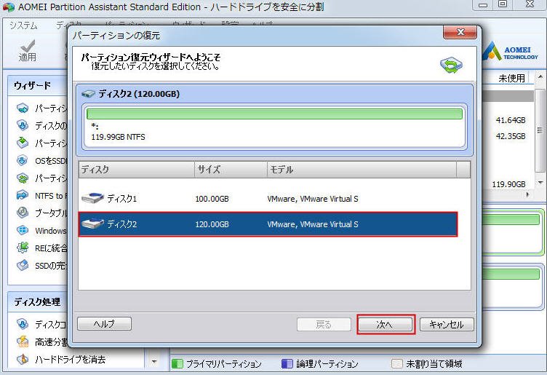Click the partition wizard icon at sidebar top
Screen dimensions: 547x375
(23, 108)
